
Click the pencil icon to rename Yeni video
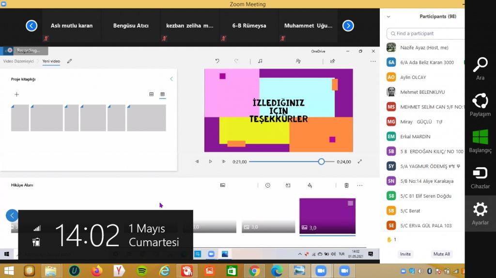tap(70, 61)
